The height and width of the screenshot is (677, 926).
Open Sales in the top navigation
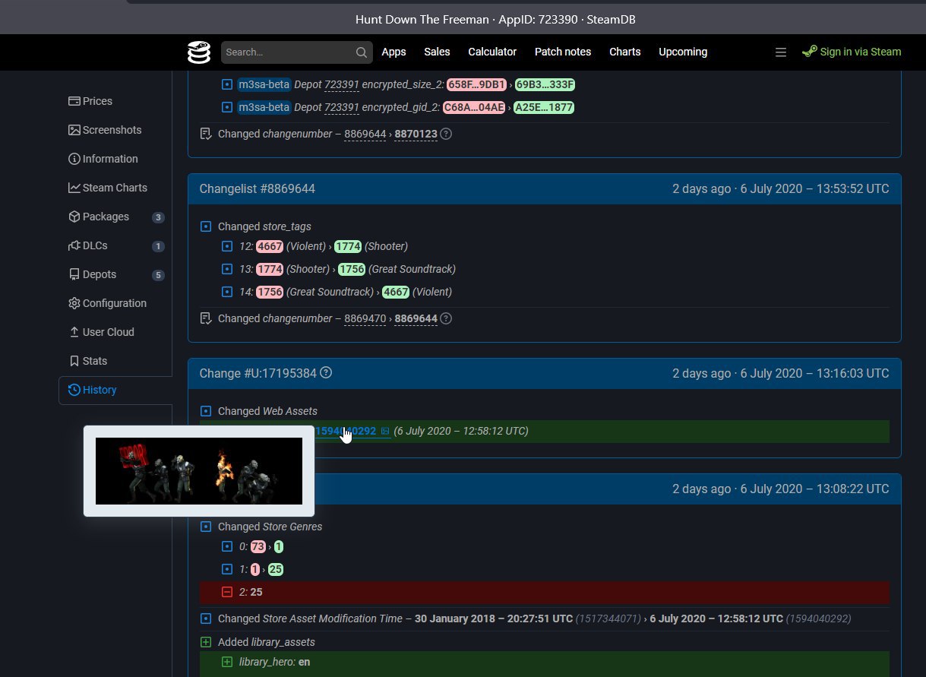[x=437, y=52]
